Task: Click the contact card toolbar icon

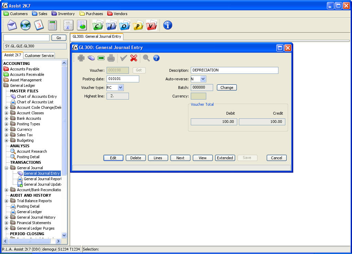Action: 68,25
